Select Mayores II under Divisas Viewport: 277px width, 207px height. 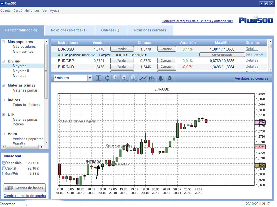(x=21, y=71)
